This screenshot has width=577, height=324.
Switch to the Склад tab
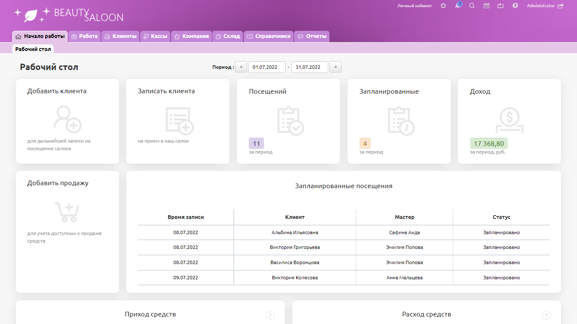tap(228, 36)
